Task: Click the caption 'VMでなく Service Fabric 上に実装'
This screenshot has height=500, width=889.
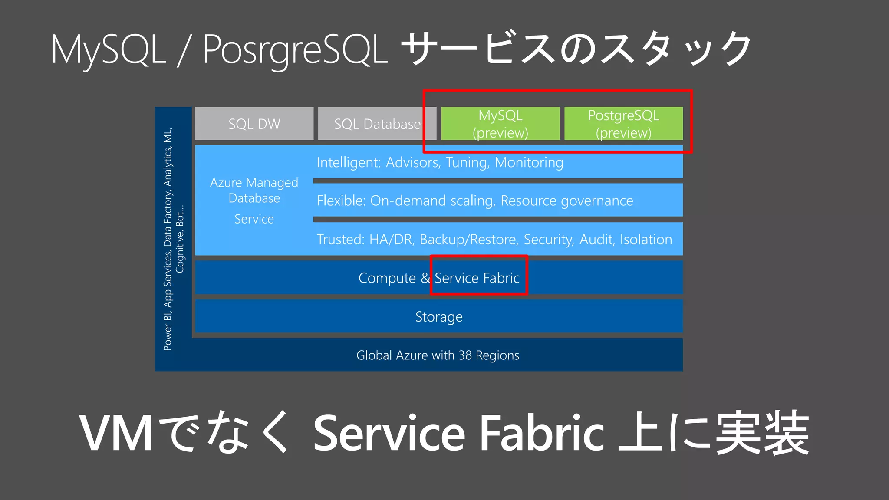Action: pyautogui.click(x=444, y=433)
